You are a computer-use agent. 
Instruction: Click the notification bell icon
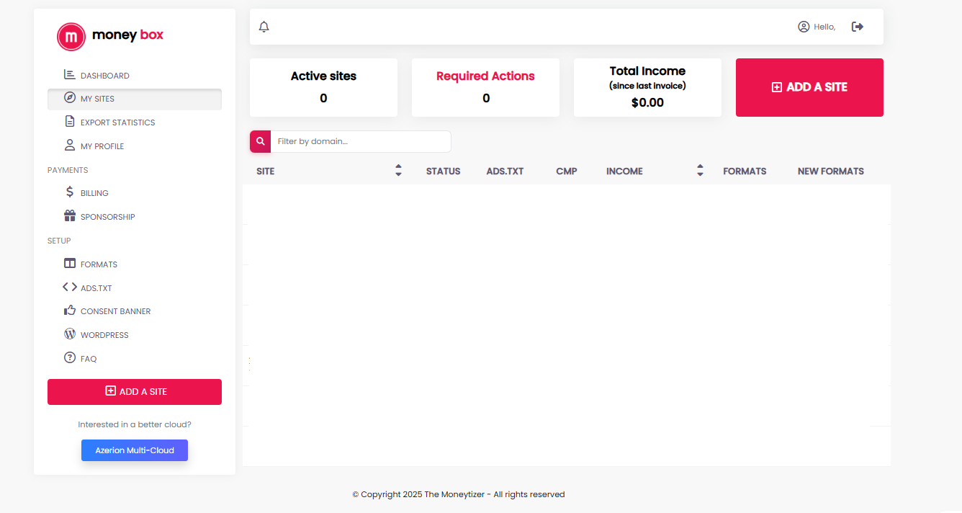264,27
